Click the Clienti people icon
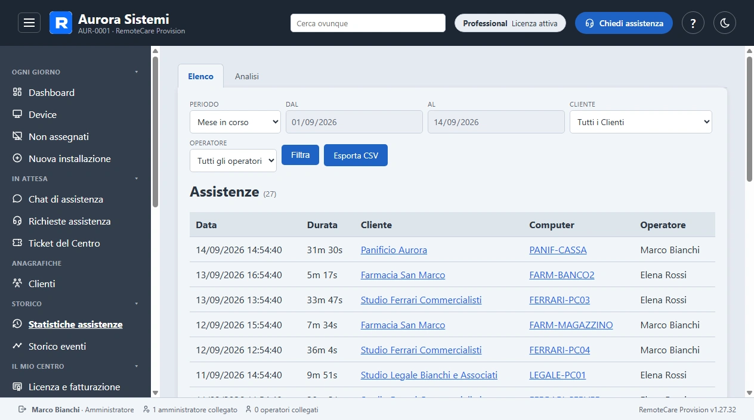754x420 pixels. point(17,284)
